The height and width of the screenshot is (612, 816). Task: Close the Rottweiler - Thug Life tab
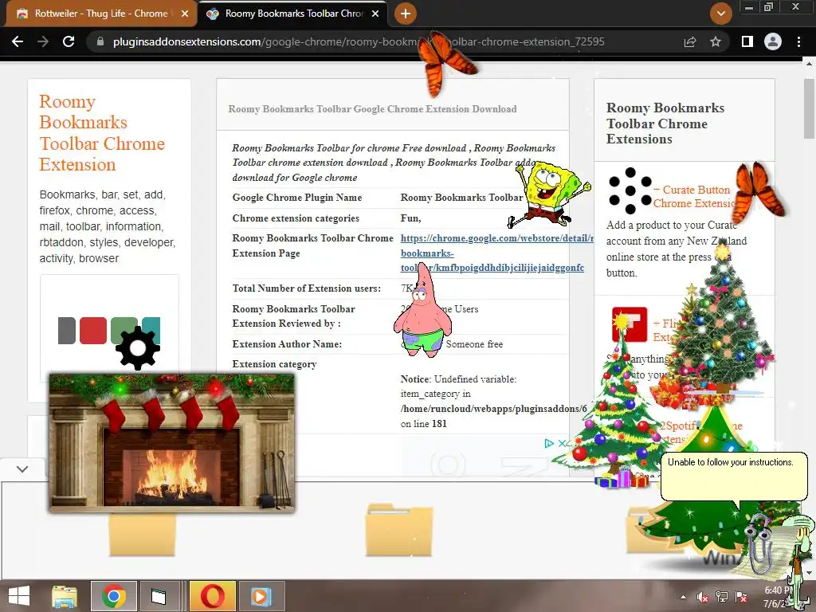click(x=185, y=14)
